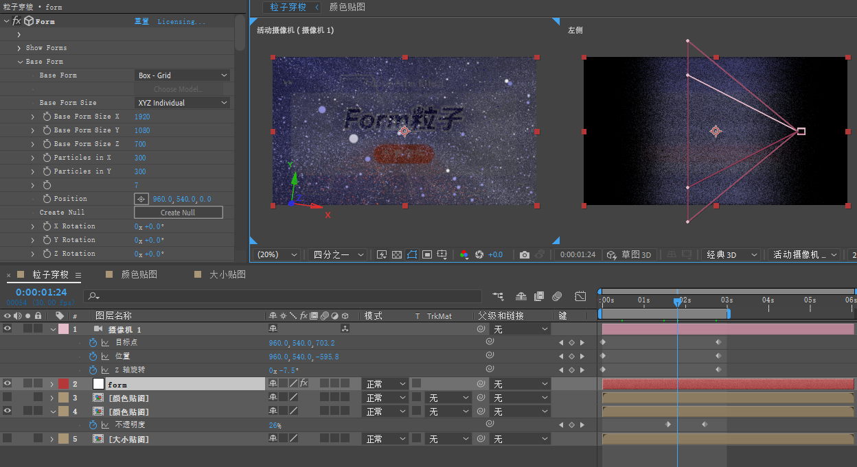Hide the form layer eye toggle
This screenshot has height=467, width=857.
pyautogui.click(x=8, y=384)
